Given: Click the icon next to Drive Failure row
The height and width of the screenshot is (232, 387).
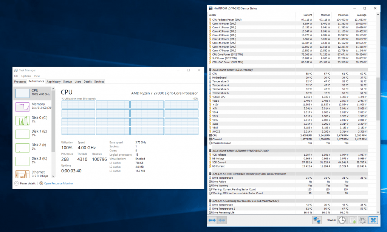Looking at the screenshot, I should pos(210,182).
